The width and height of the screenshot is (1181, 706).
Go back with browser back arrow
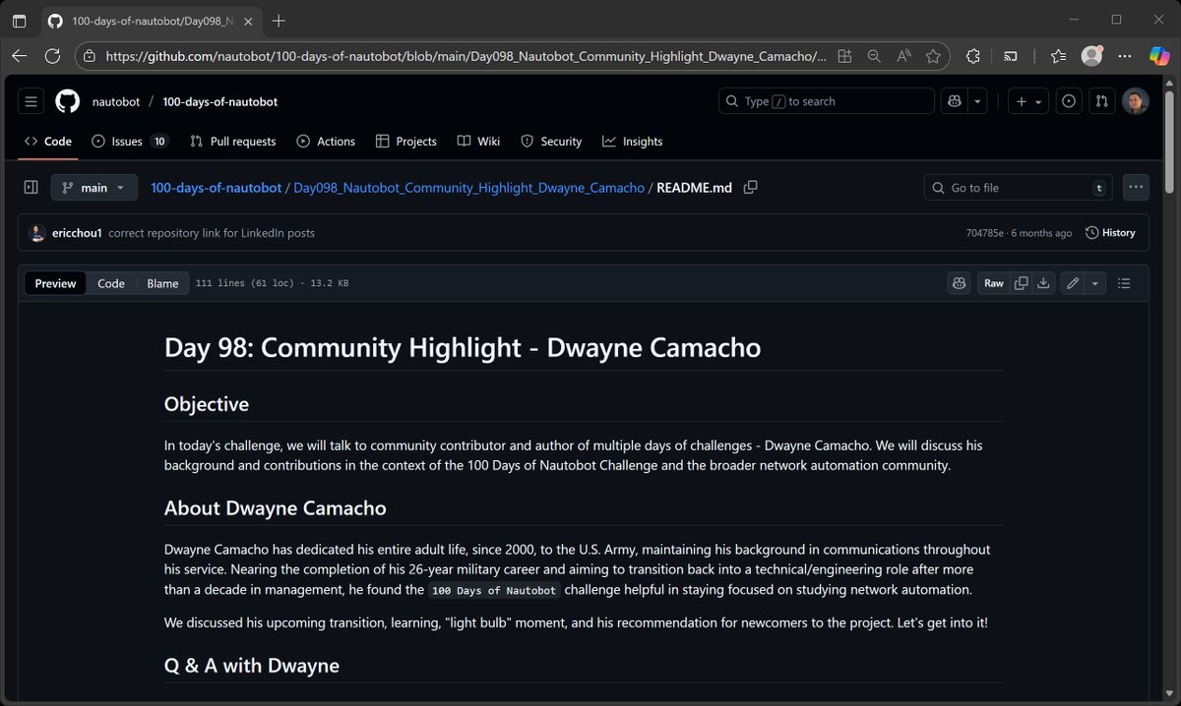click(20, 56)
